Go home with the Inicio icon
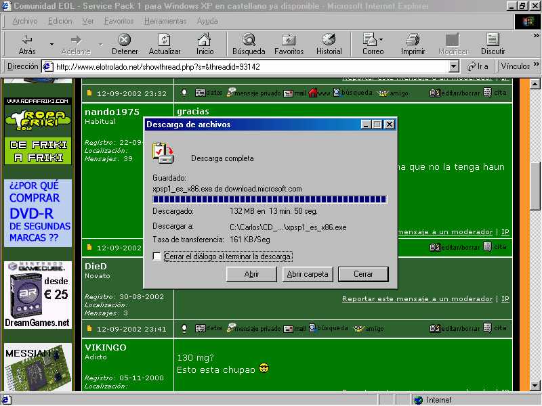This screenshot has width=542, height=406. [205, 40]
